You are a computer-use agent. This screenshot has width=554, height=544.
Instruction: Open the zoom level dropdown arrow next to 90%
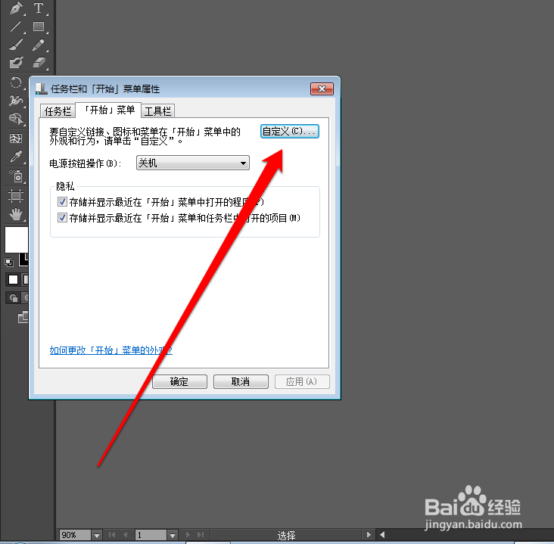click(97, 535)
